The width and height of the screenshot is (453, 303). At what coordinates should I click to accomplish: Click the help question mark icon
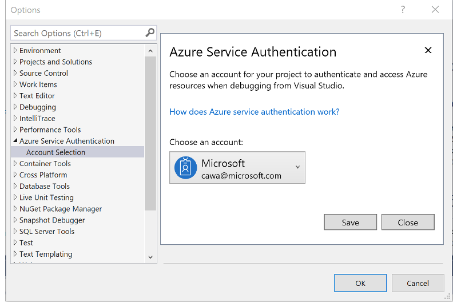pyautogui.click(x=403, y=10)
